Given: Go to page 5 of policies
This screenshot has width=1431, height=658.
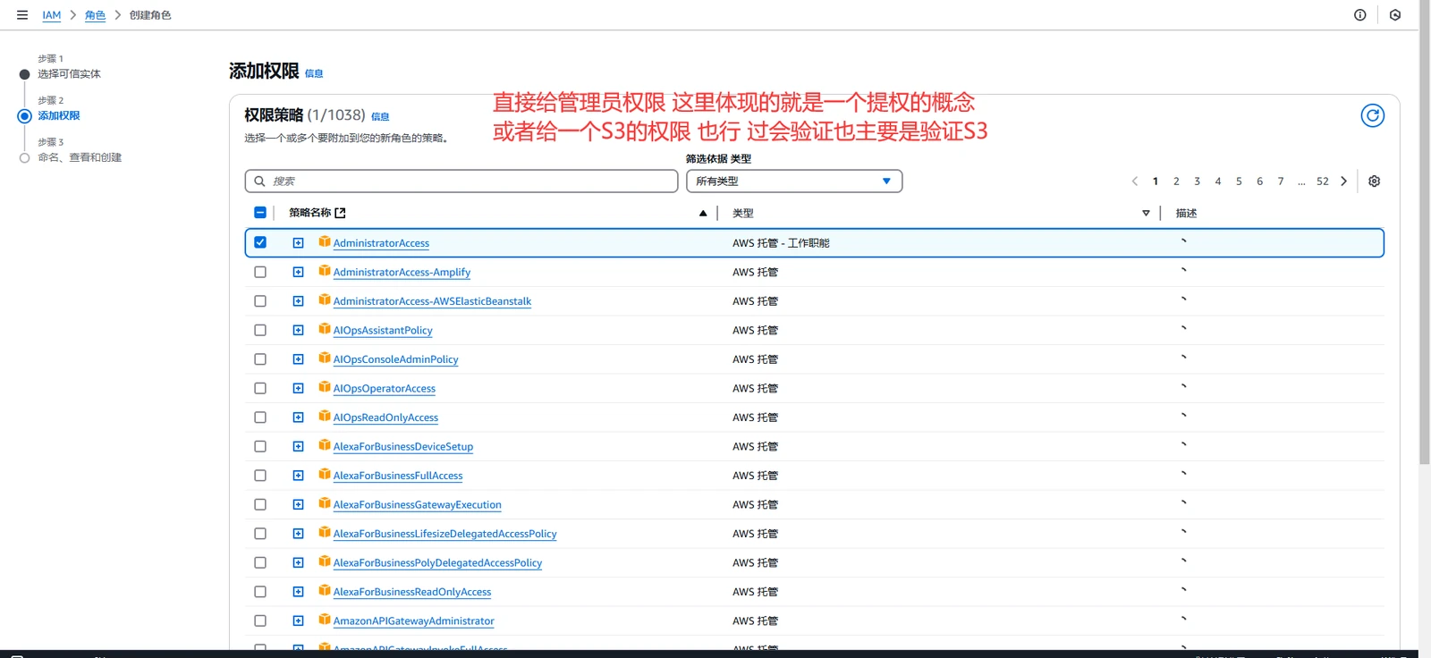Looking at the screenshot, I should [x=1239, y=181].
